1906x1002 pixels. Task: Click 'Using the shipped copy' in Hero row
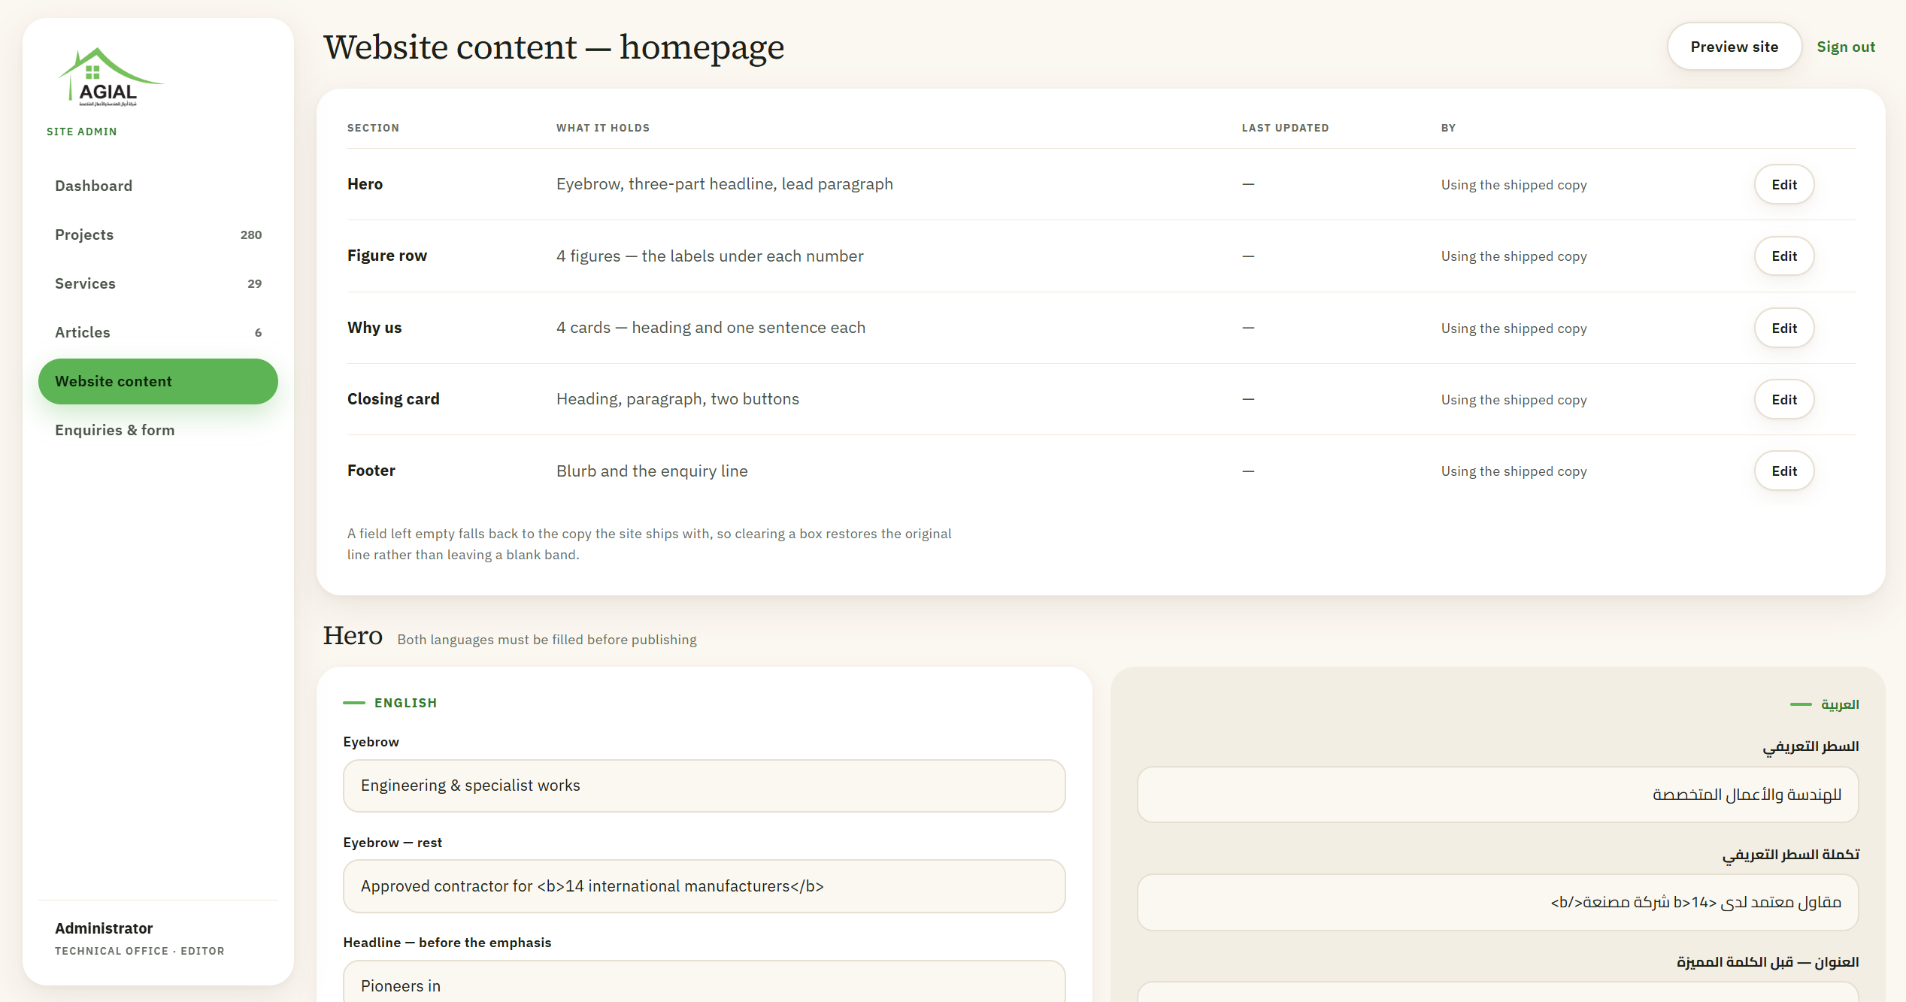click(1514, 185)
